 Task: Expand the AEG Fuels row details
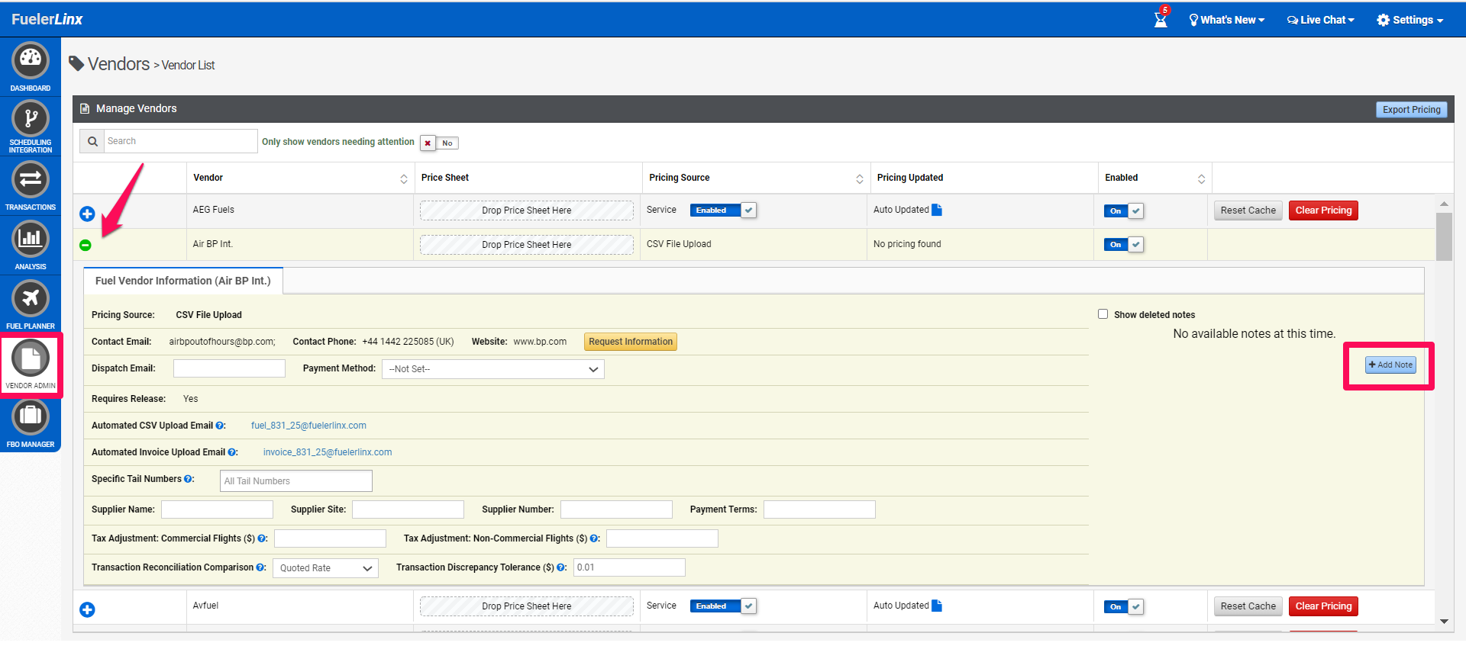87,214
